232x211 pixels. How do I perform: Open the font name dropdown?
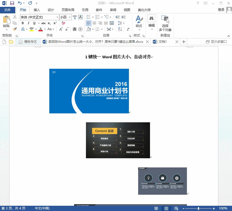click(57, 17)
